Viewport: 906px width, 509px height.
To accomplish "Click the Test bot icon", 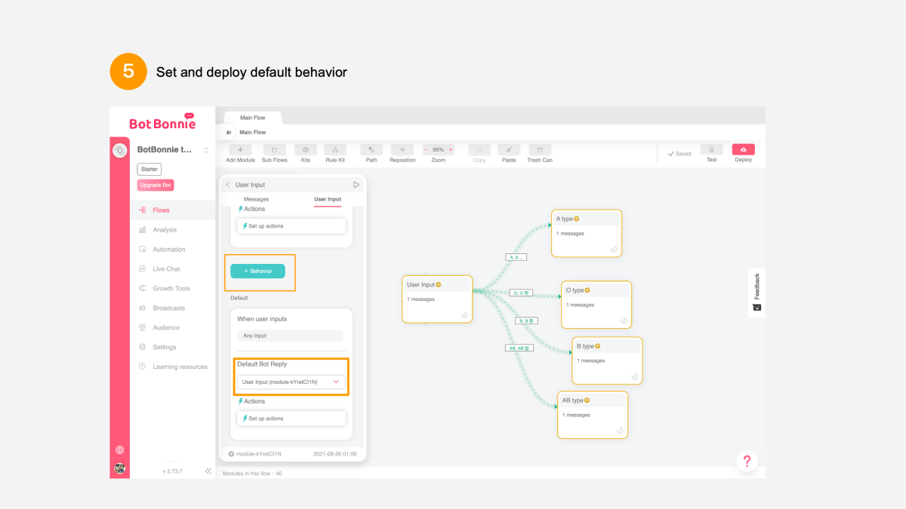I will click(x=711, y=149).
